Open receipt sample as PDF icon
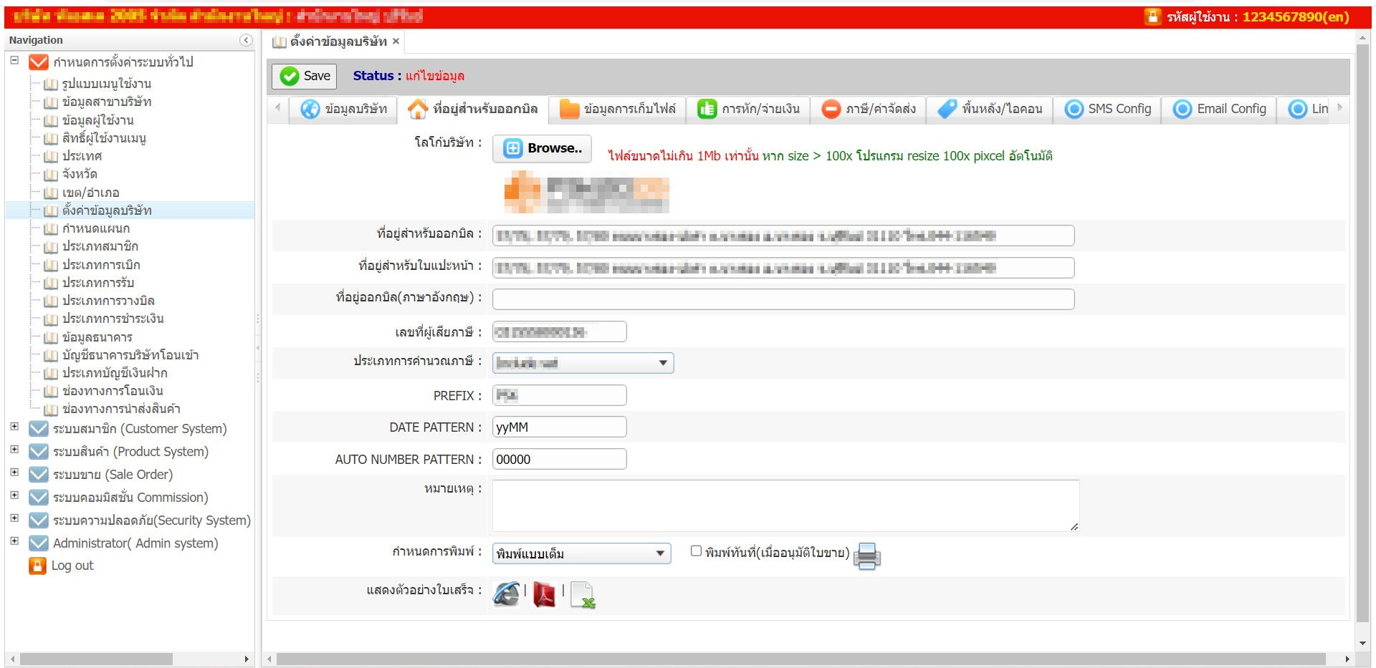 (x=544, y=594)
